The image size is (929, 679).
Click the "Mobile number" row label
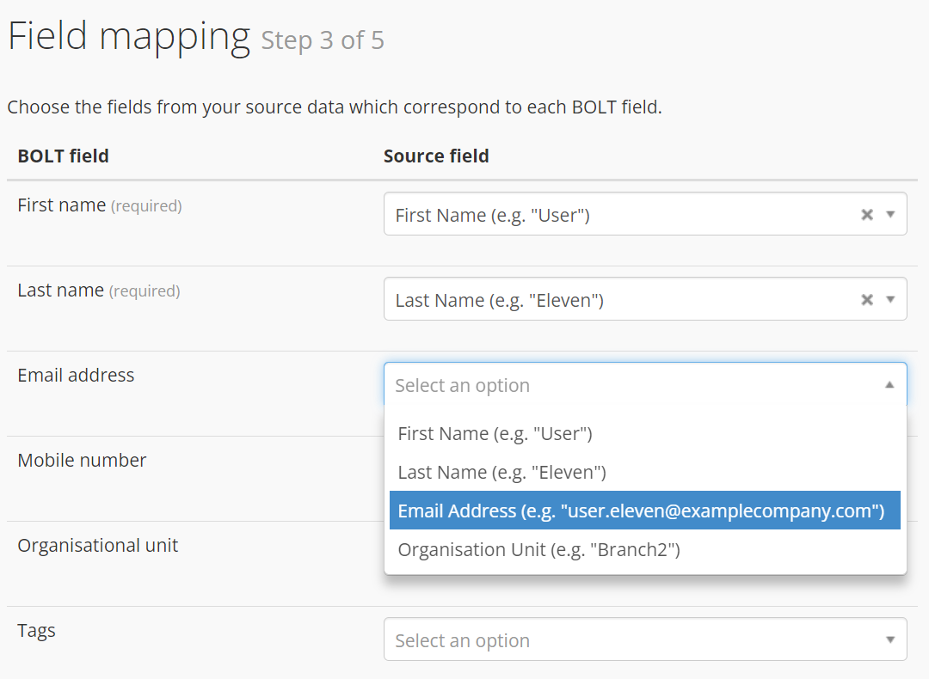click(82, 461)
